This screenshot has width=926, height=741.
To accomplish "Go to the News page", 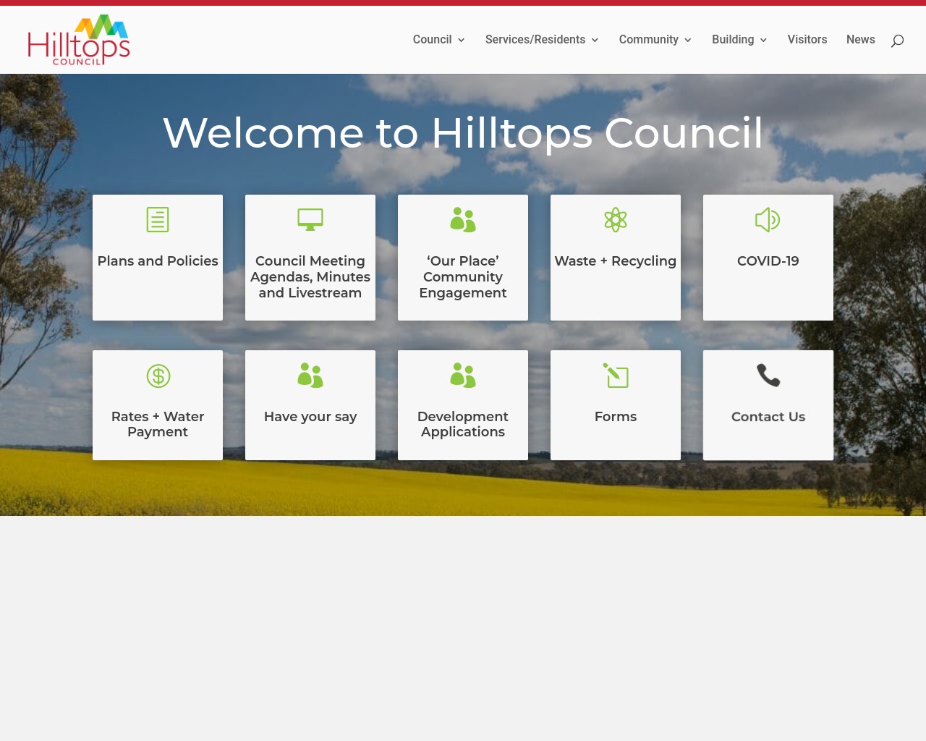I will pyautogui.click(x=861, y=40).
